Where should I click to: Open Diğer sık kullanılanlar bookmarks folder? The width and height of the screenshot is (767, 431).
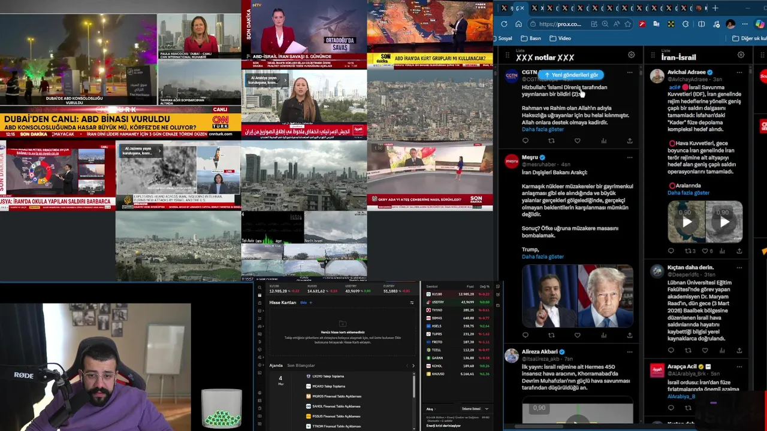[x=749, y=38]
